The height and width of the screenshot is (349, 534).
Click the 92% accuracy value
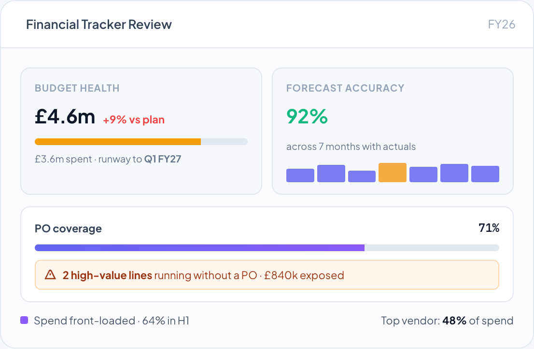pyautogui.click(x=307, y=117)
